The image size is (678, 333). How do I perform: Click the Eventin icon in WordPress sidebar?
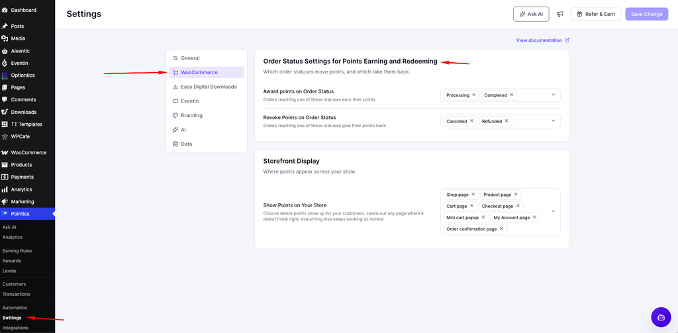coord(5,63)
